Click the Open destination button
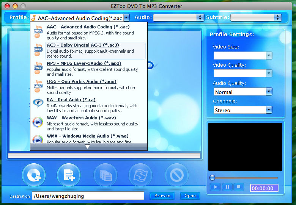The image size is (296, 205). (x=190, y=196)
